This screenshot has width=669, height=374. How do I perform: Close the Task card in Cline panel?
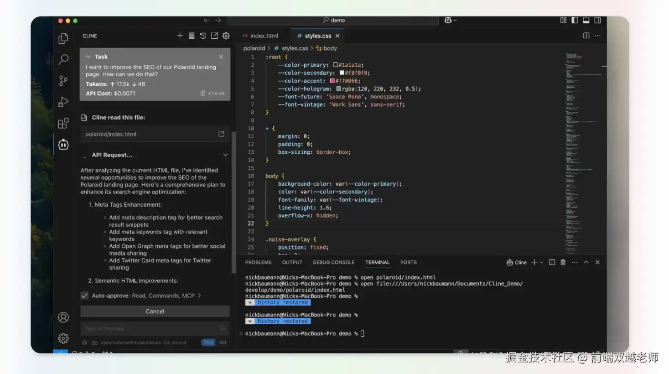pyautogui.click(x=221, y=57)
